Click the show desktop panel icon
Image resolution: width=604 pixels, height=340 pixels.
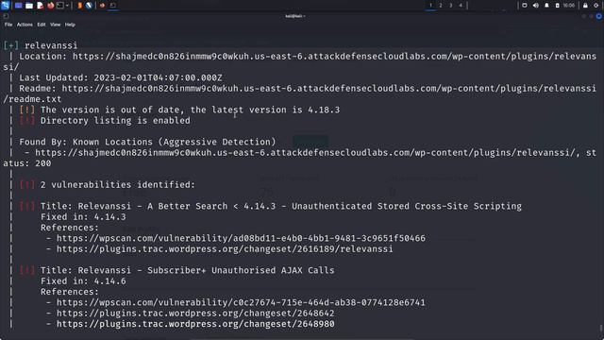[x=18, y=6]
